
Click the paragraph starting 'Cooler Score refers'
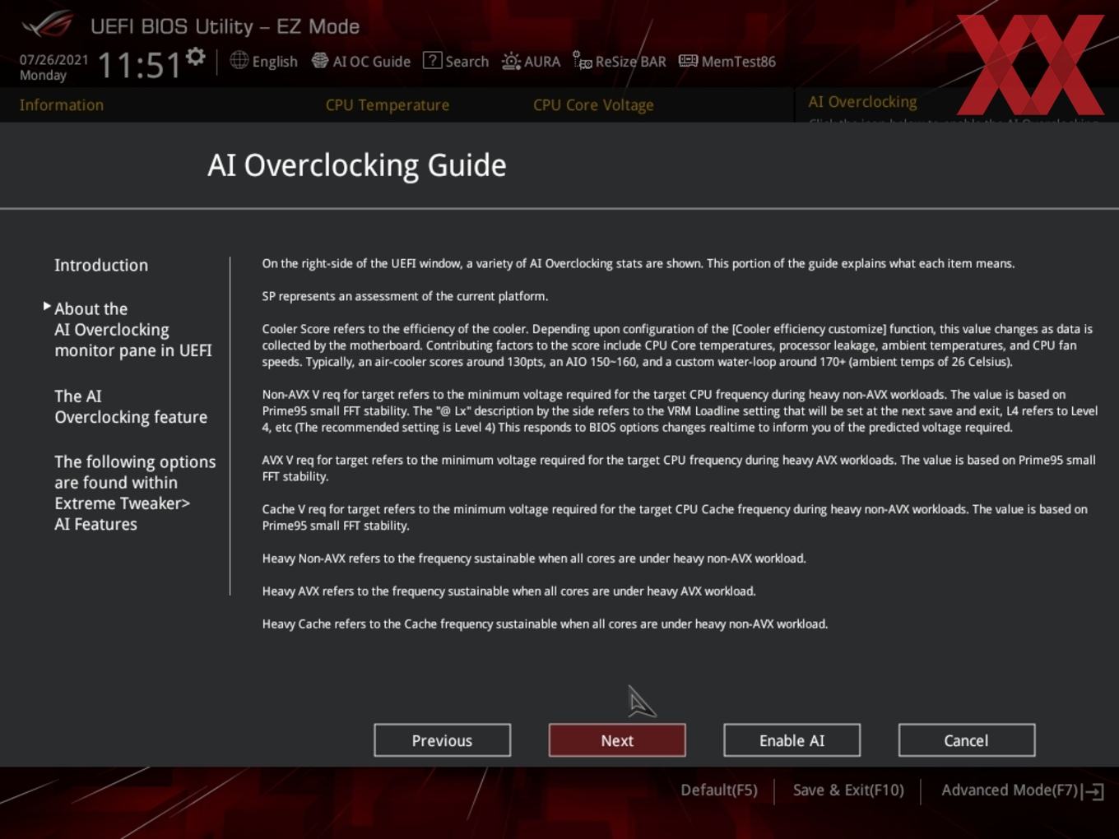click(677, 345)
